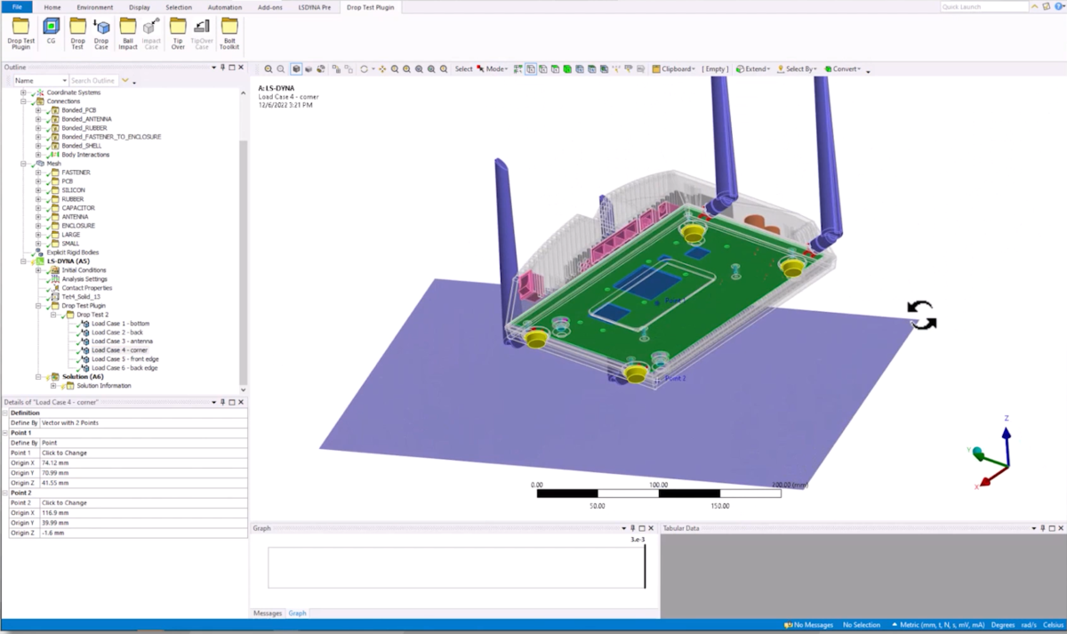Click the Define By 'Vector with 2 Points' field

pos(143,423)
